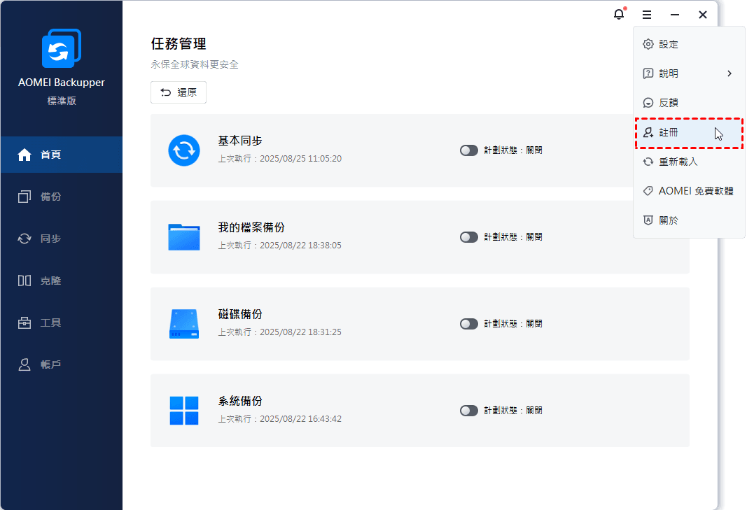The height and width of the screenshot is (510, 754).
Task: Click the 系統備份 Windows icon
Action: (x=184, y=411)
